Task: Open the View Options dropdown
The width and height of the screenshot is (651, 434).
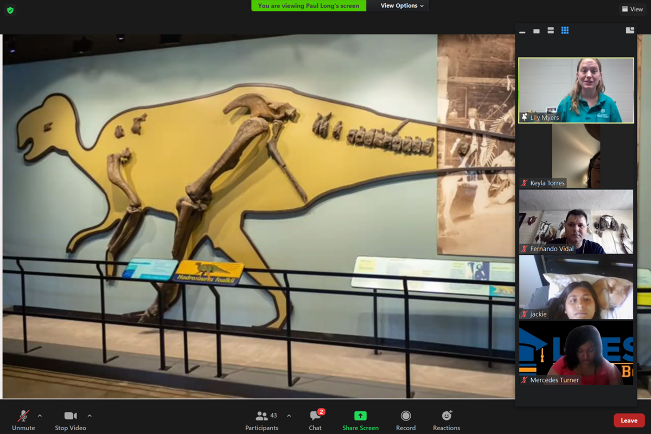Action: [x=402, y=6]
